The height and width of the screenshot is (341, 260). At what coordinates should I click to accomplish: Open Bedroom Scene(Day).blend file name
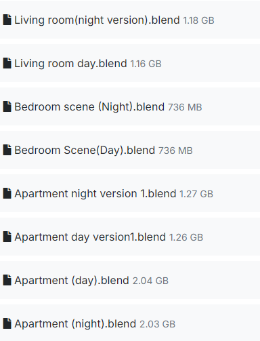pyautogui.click(x=85, y=151)
